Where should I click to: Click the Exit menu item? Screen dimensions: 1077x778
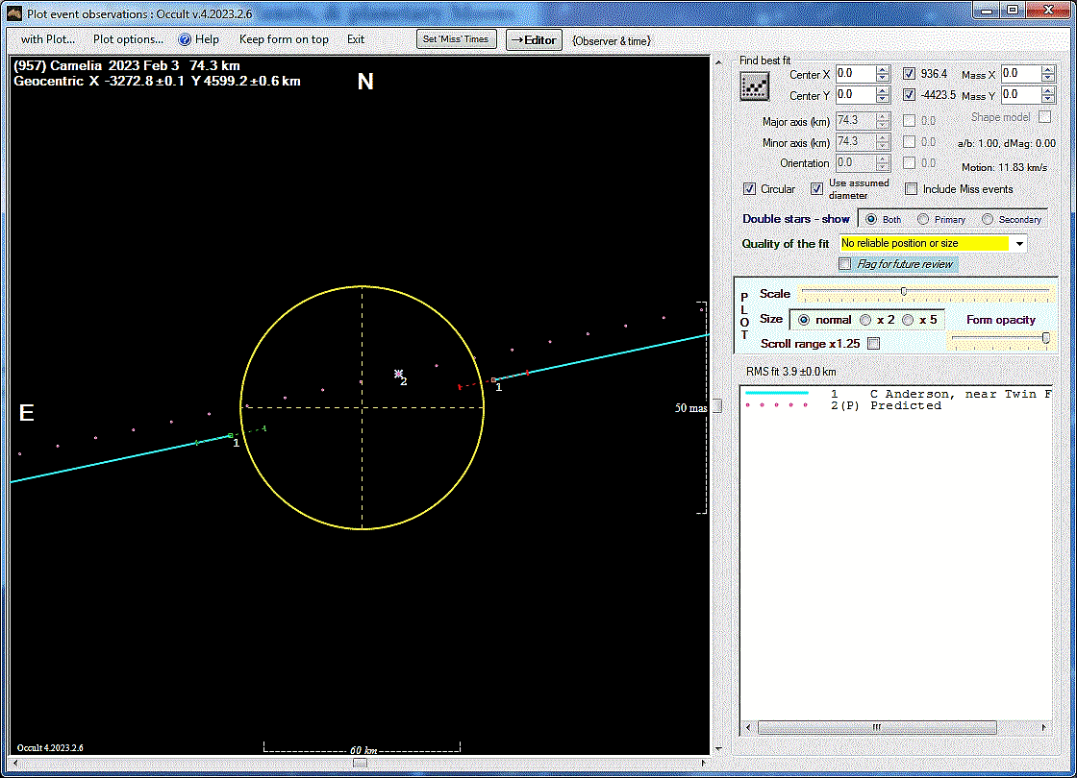(x=356, y=39)
